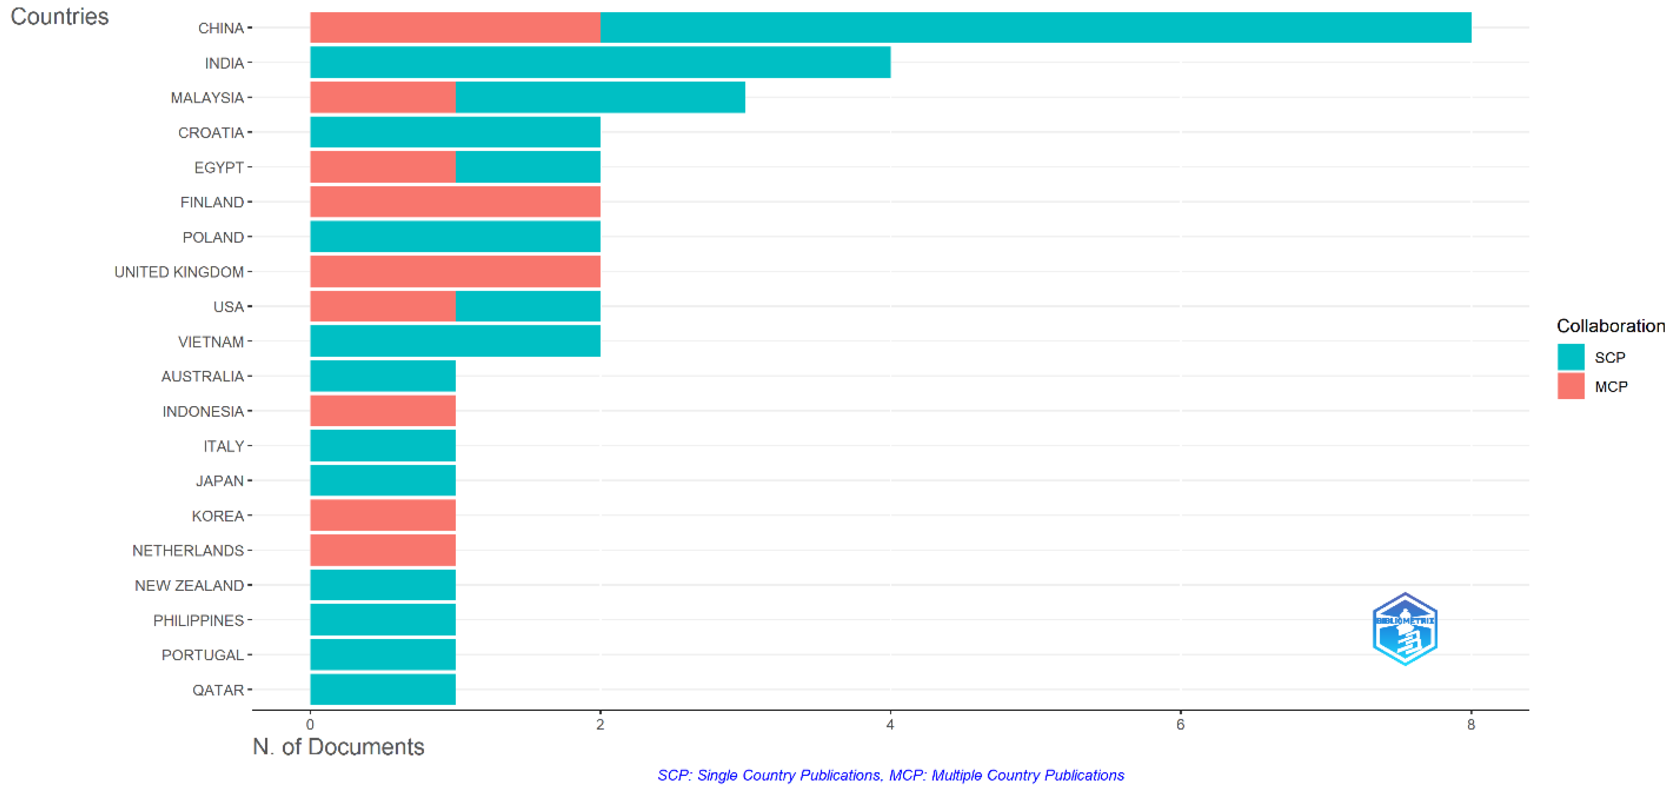The width and height of the screenshot is (1673, 792).
Task: Click Malaysia's red MCP segment
Action: pyautogui.click(x=383, y=97)
